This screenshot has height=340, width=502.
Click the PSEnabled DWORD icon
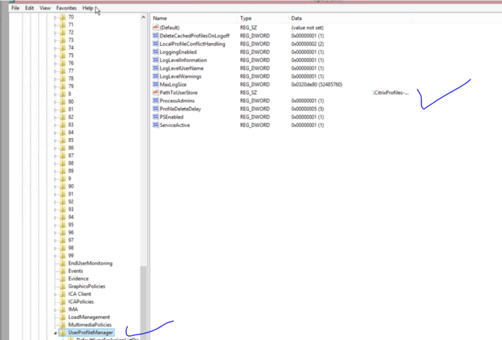coord(156,117)
